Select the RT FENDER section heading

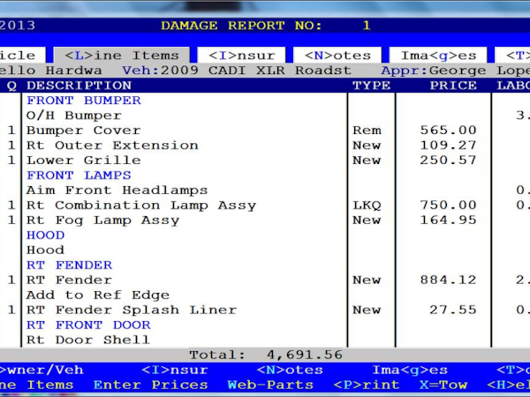click(69, 265)
